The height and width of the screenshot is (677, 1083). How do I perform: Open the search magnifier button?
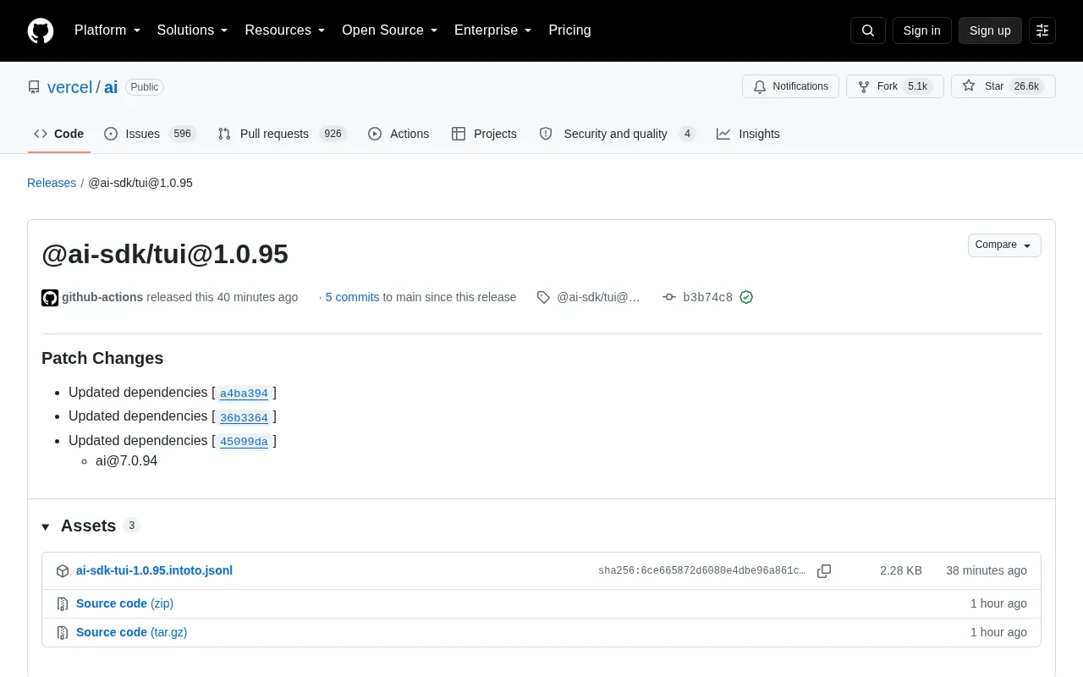(868, 30)
